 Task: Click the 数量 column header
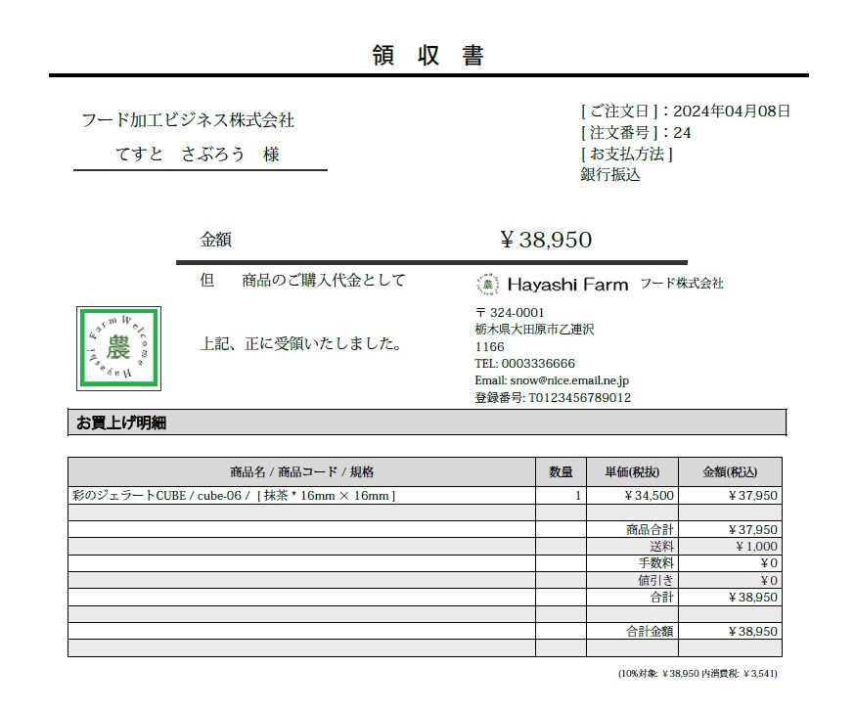[562, 471]
